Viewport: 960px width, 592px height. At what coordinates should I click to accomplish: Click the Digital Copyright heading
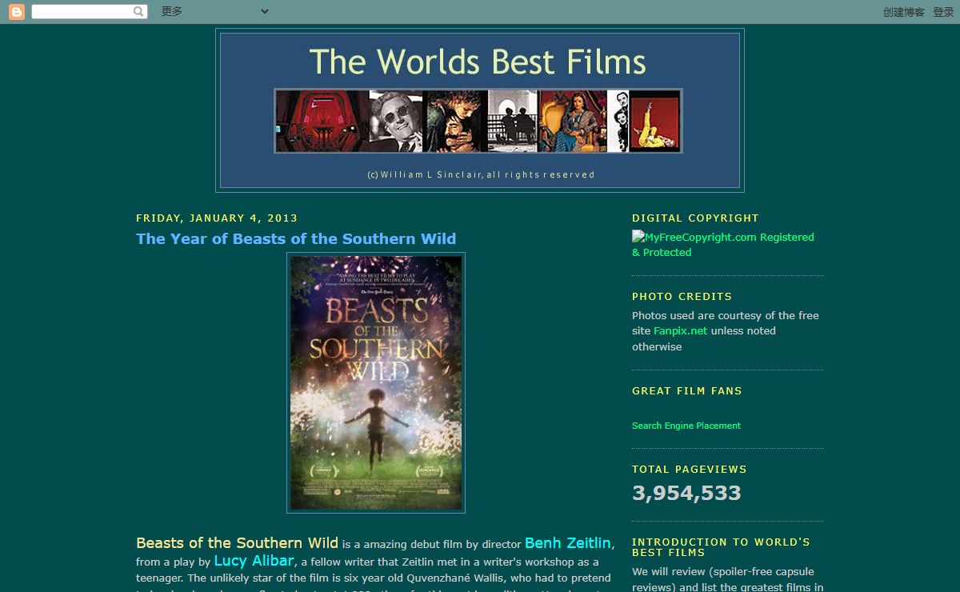coord(695,218)
